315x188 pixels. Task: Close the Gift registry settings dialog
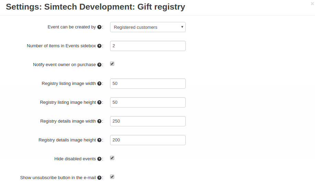pyautogui.click(x=312, y=3)
